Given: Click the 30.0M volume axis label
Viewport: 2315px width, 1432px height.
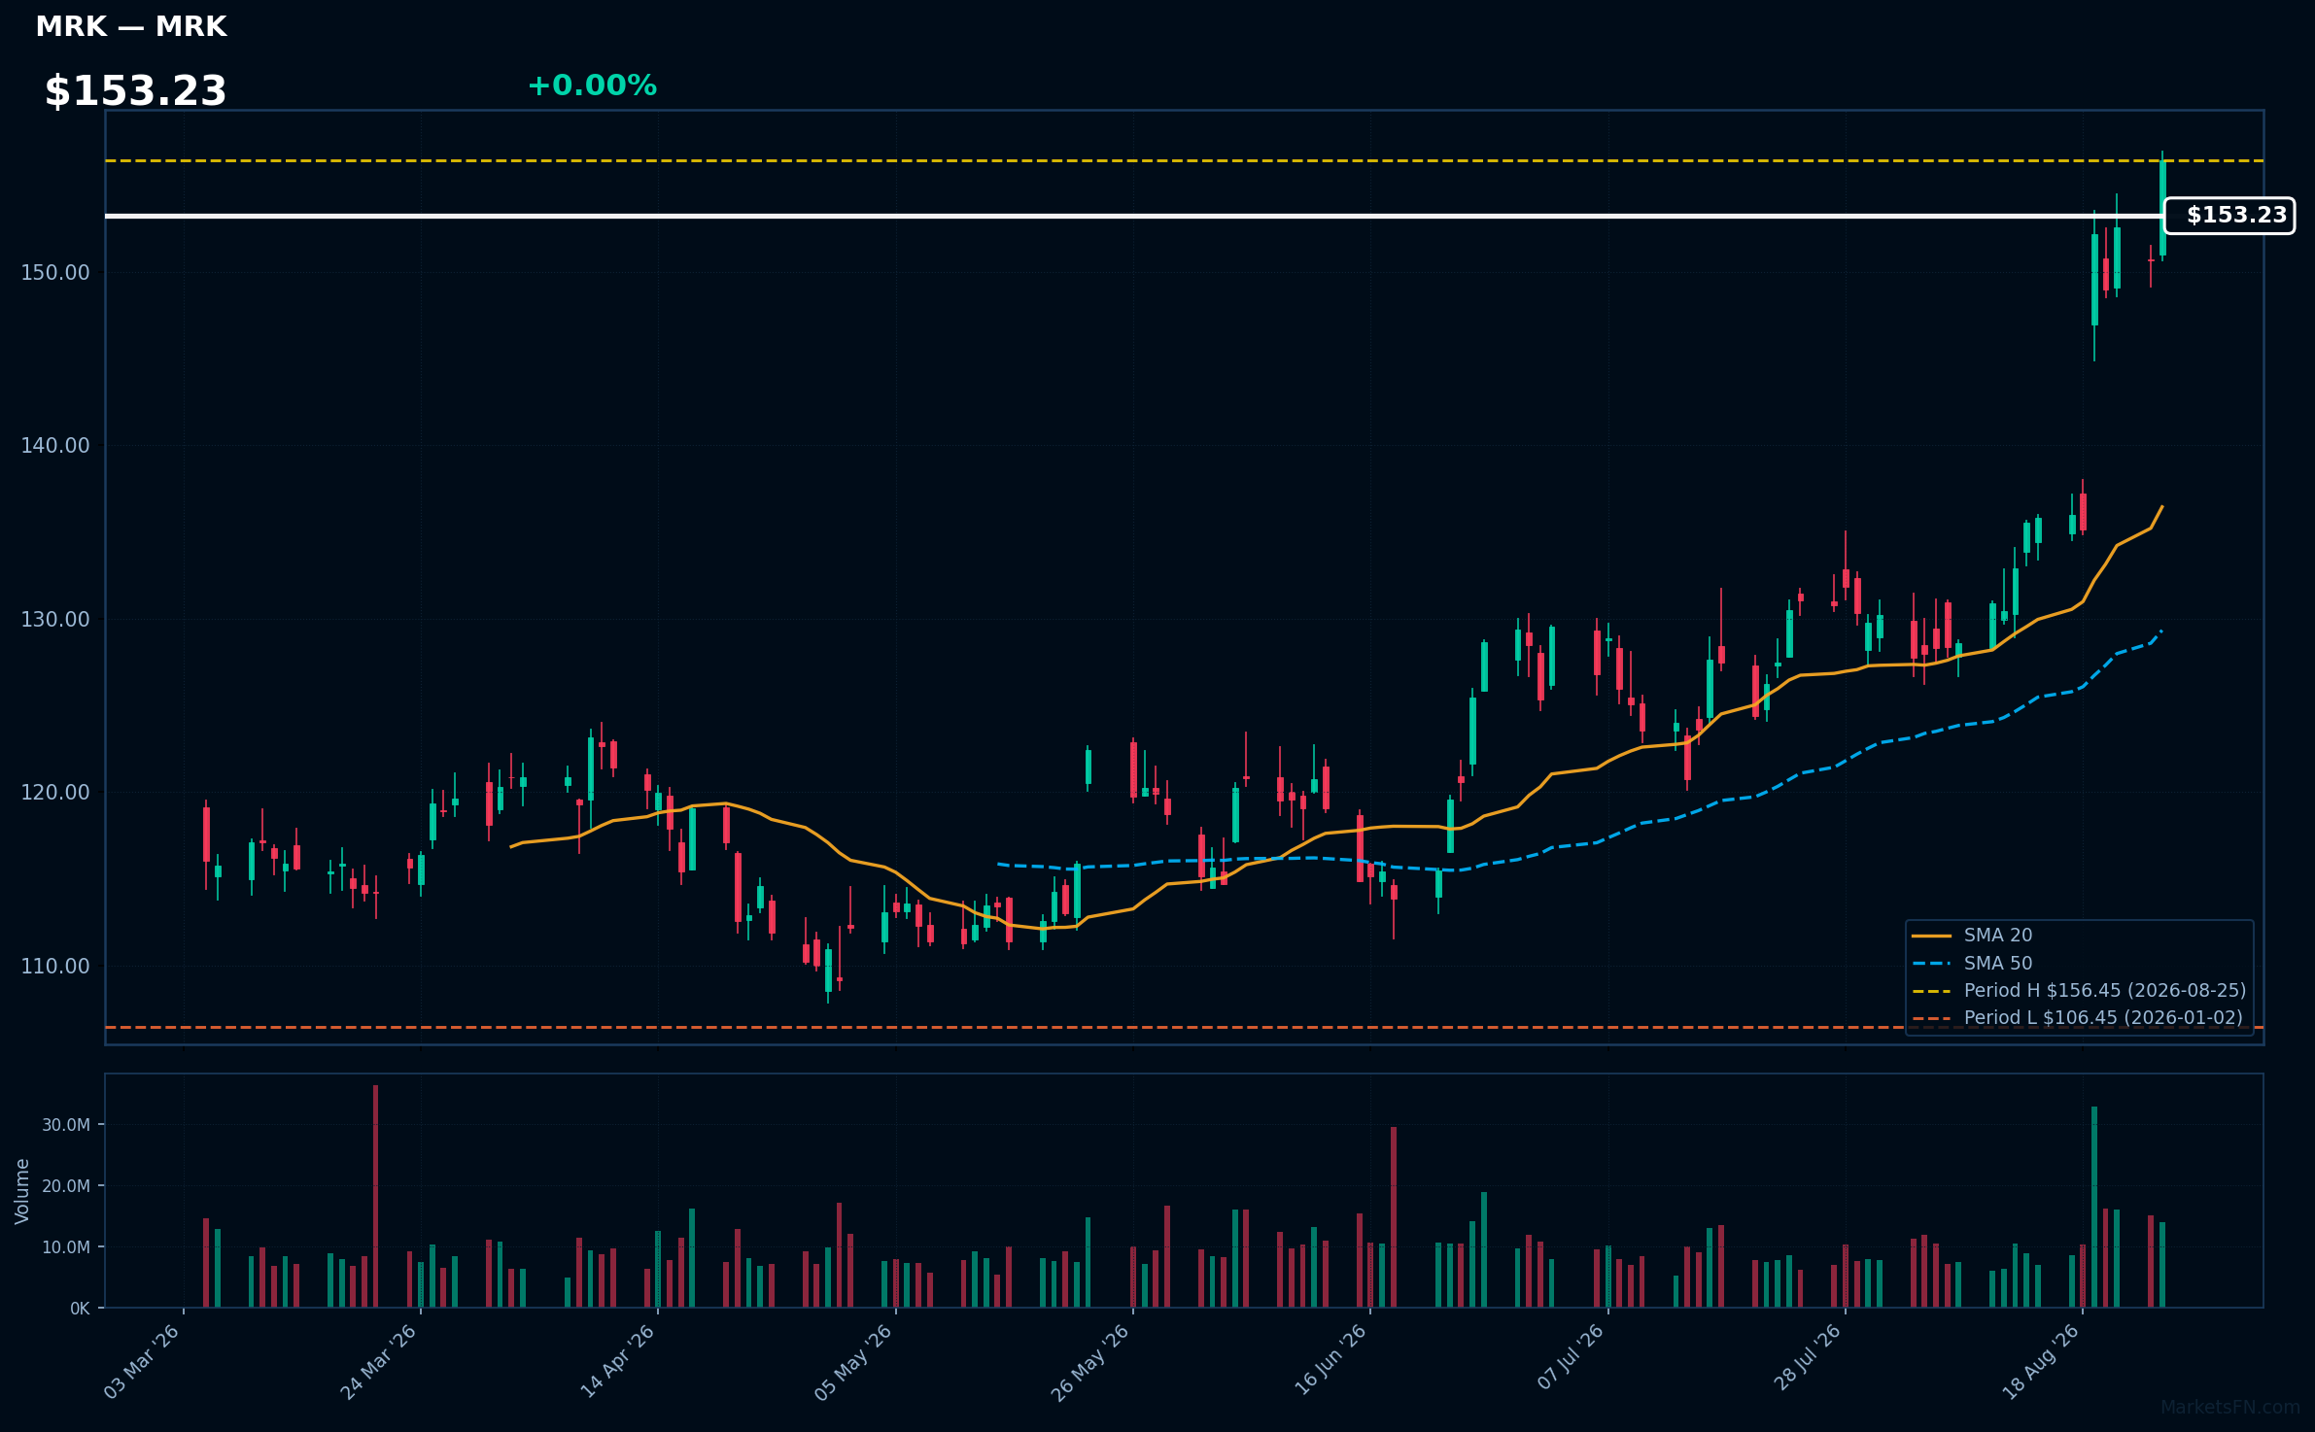Looking at the screenshot, I should click(66, 1125).
